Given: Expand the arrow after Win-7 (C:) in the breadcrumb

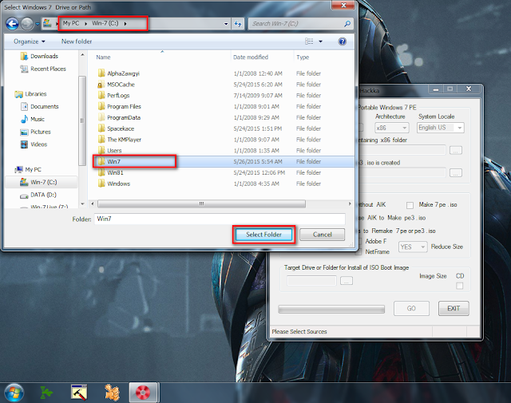Looking at the screenshot, I should tap(125, 23).
